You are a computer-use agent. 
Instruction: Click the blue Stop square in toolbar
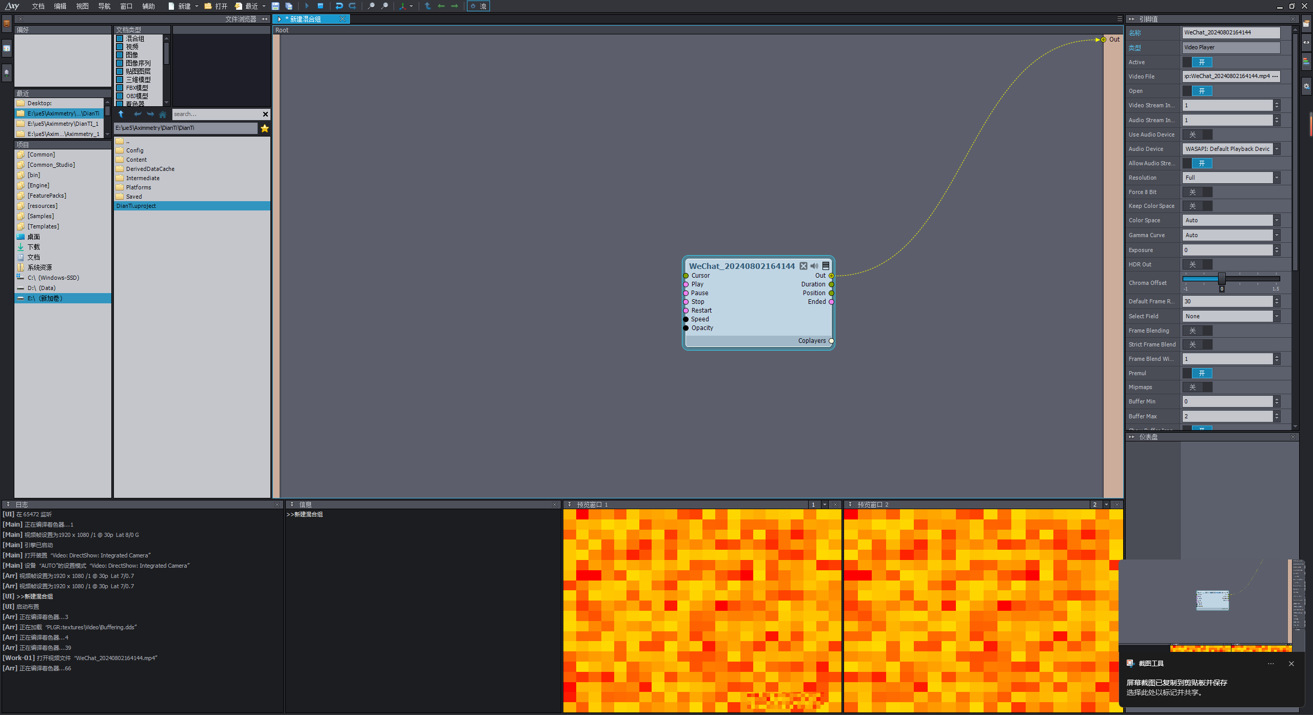click(x=321, y=6)
